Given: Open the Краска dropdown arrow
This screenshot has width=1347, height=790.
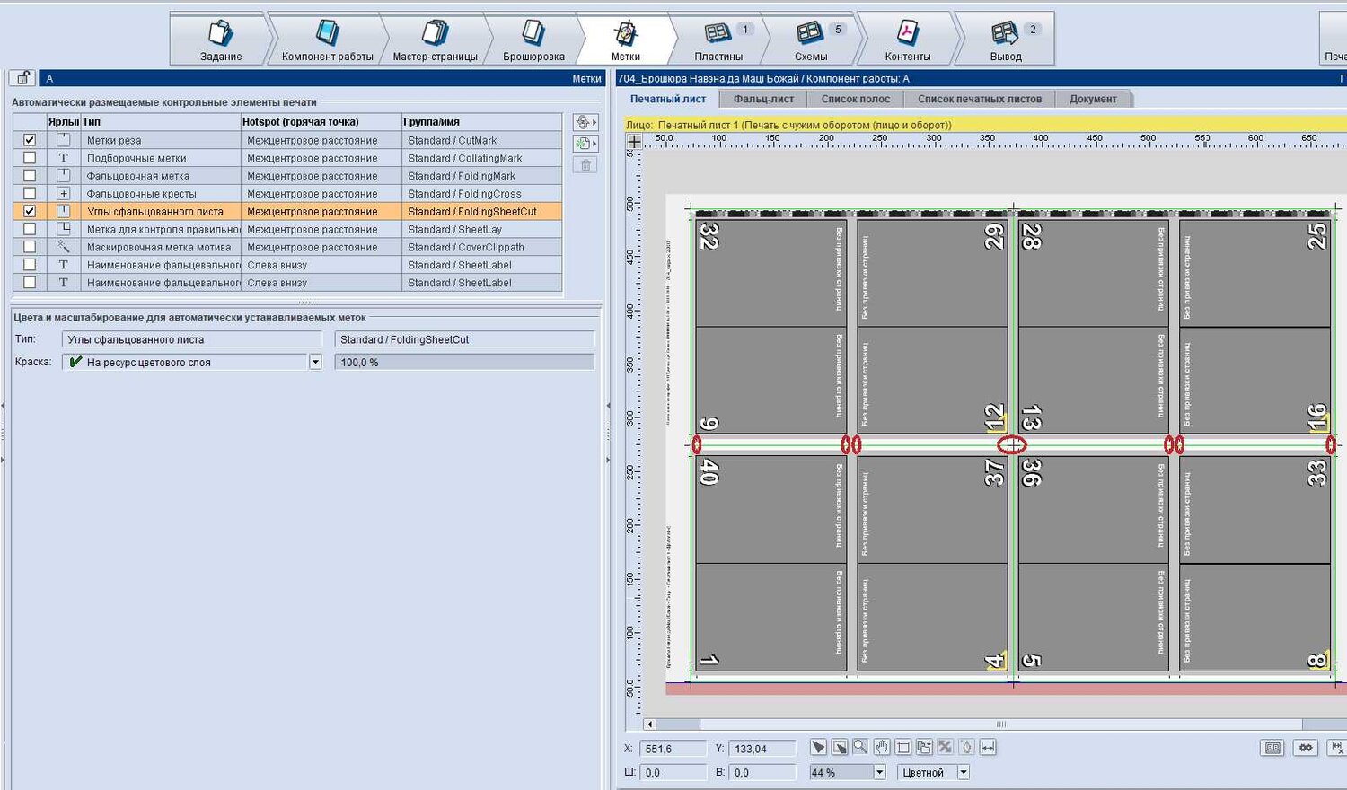Looking at the screenshot, I should [x=315, y=362].
